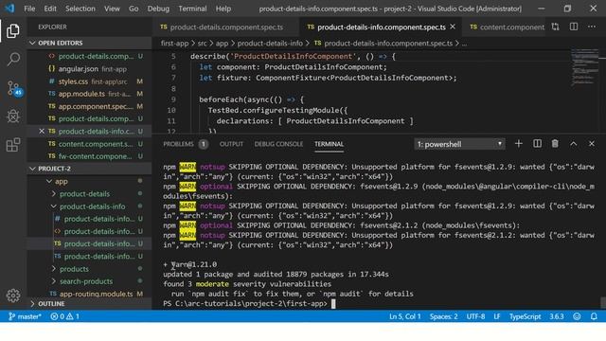The width and height of the screenshot is (606, 341).
Task: Open the Terminal menu
Action: pos(192,9)
